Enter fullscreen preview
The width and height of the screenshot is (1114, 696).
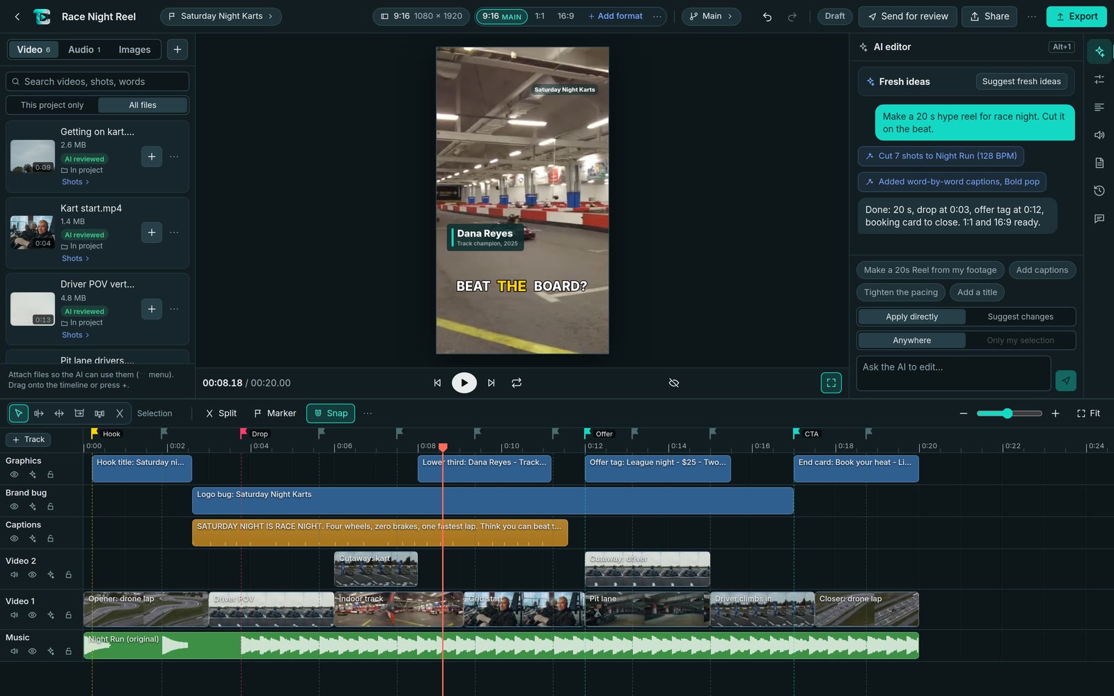tap(831, 383)
